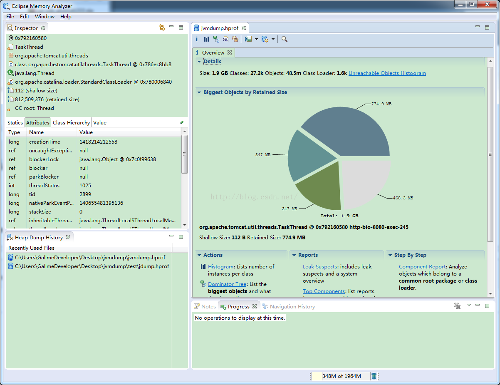The image size is (500, 385).
Task: Click the Histogram icon in Actions section
Action: pos(203,266)
